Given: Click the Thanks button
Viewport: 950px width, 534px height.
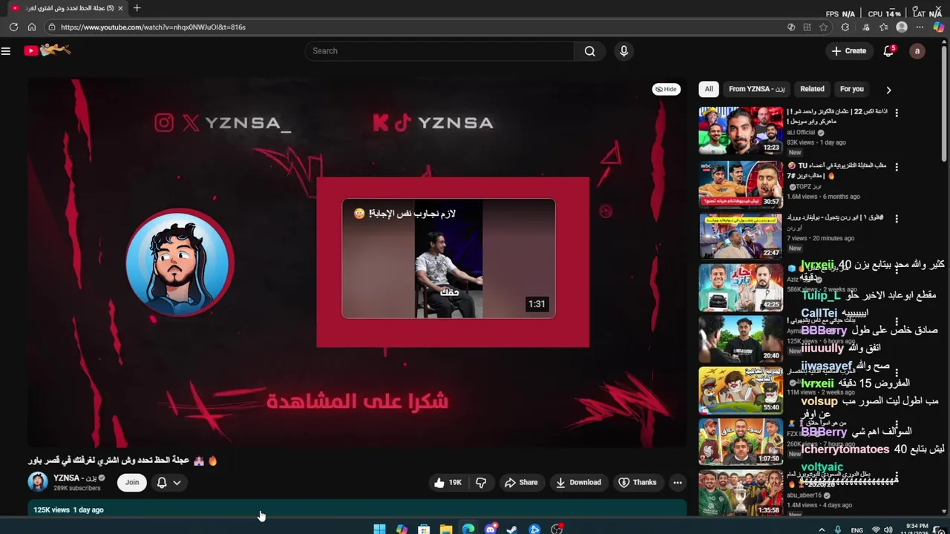Looking at the screenshot, I should (638, 482).
